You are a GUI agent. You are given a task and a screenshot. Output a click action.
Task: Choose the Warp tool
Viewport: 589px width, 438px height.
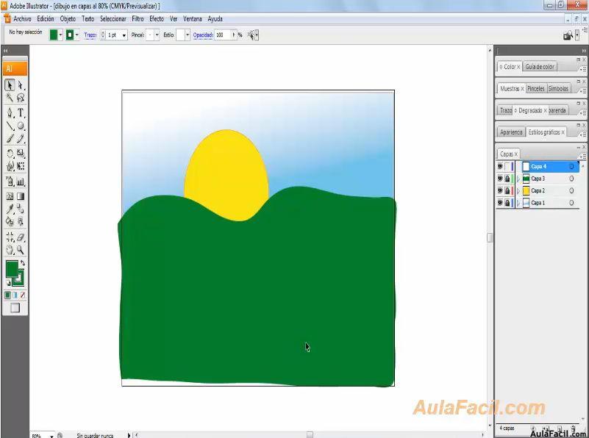pyautogui.click(x=10, y=166)
